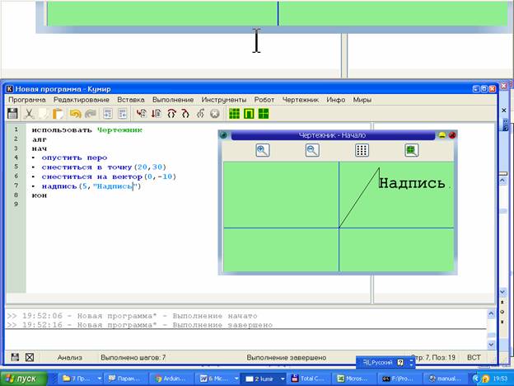The width and height of the screenshot is (514, 386).
Task: Click the save icon in the status bar
Action: 15,357
